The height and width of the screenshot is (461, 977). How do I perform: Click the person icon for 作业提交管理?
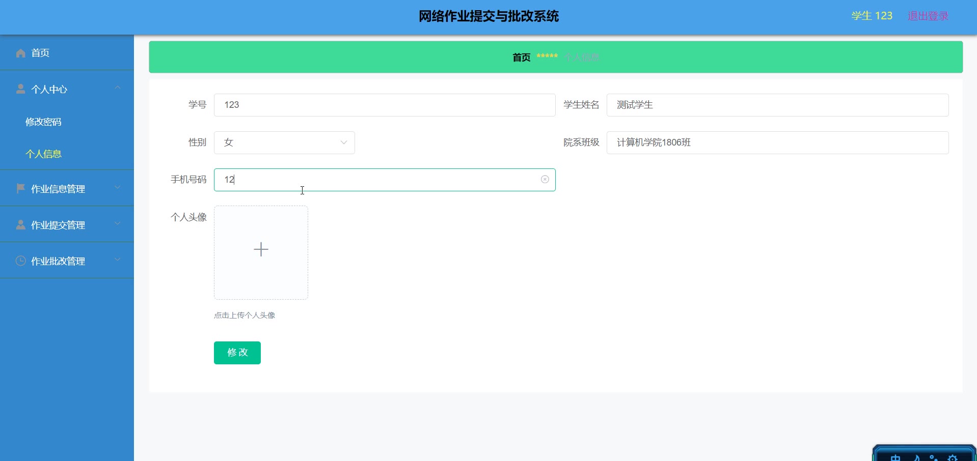[21, 225]
